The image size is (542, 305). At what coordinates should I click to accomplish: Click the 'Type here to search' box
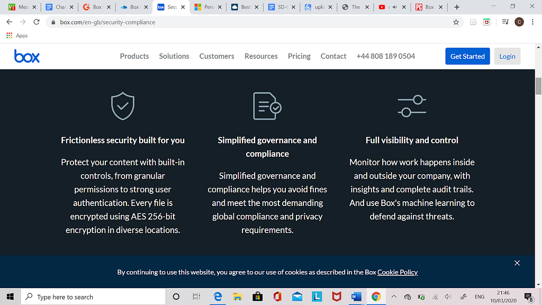point(93,297)
